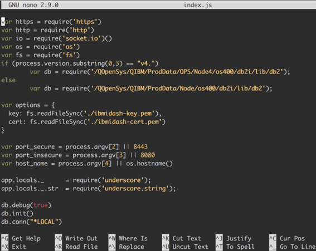Click the GNU nano 2.9.0 title text

tap(33, 5)
